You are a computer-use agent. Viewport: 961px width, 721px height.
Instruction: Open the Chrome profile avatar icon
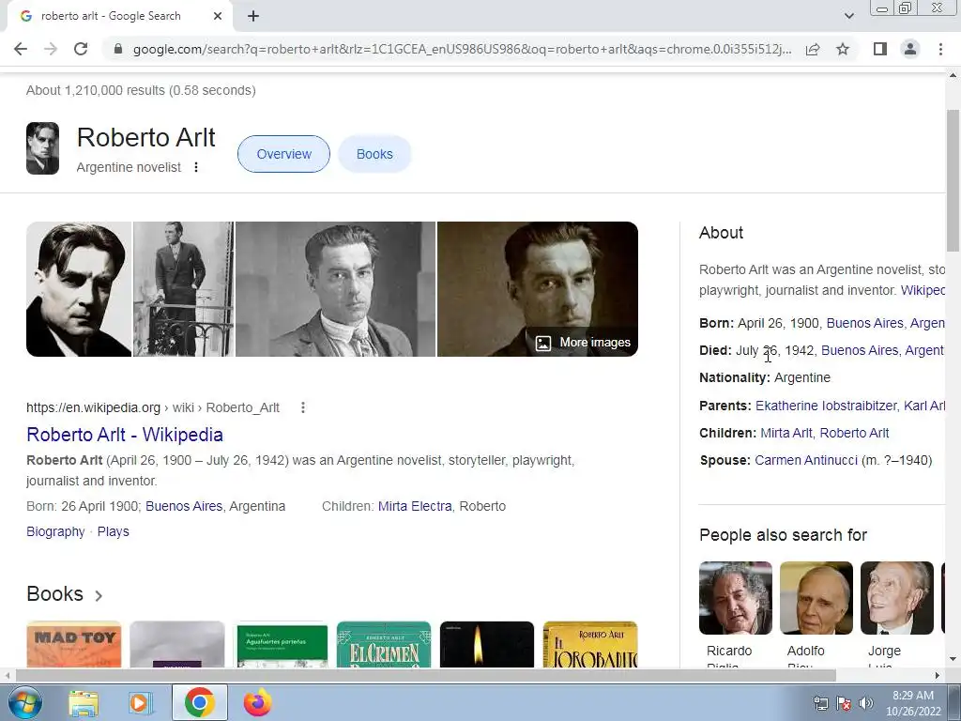(910, 49)
